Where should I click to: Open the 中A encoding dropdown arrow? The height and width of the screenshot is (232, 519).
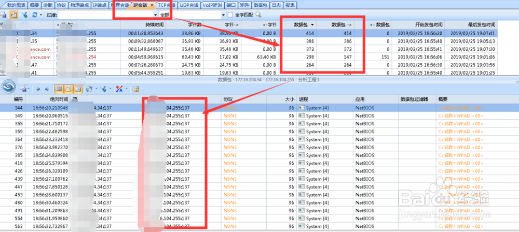pyautogui.click(x=127, y=89)
